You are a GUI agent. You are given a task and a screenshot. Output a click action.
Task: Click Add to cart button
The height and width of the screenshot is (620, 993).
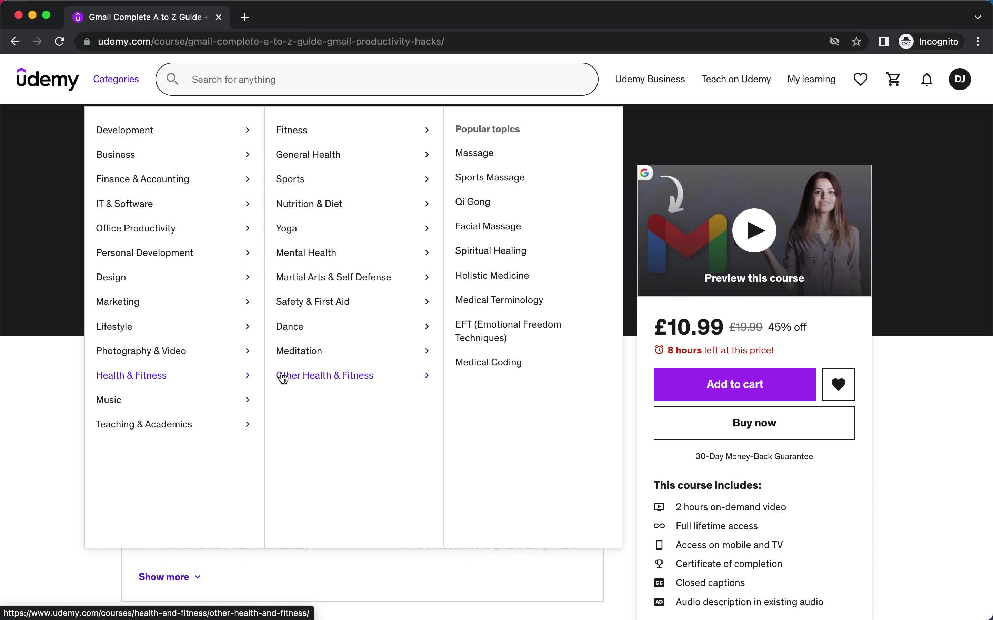(735, 384)
